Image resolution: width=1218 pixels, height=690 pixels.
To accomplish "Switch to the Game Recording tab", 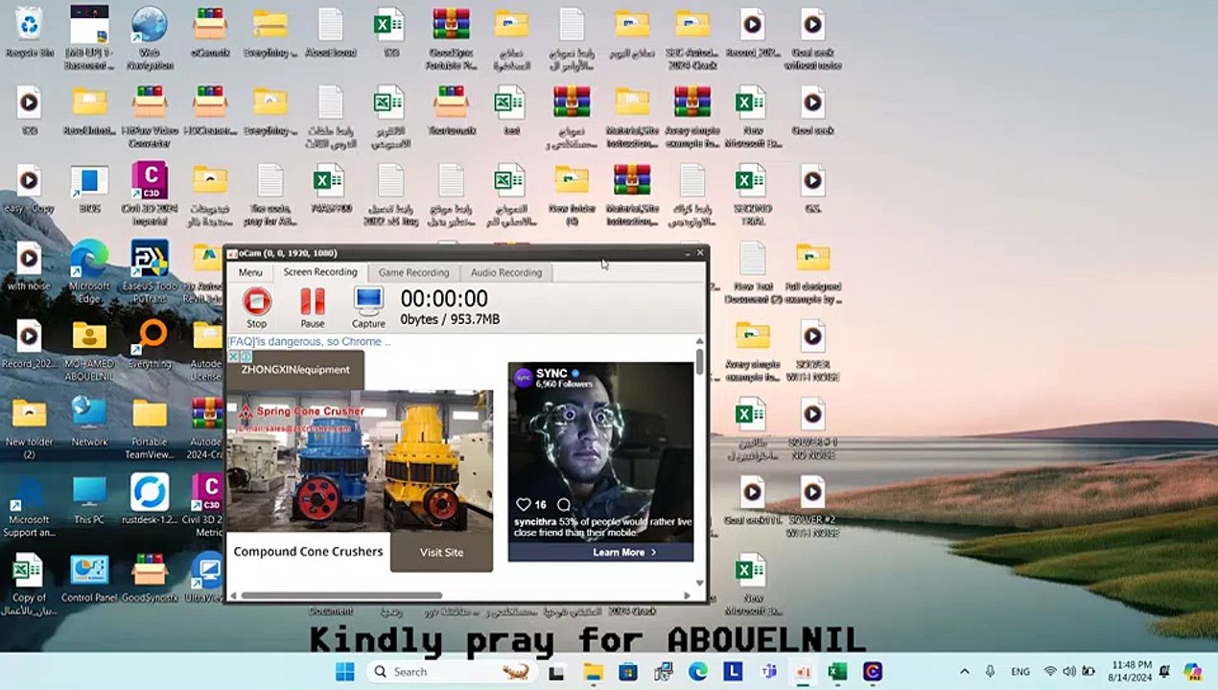I will (413, 273).
